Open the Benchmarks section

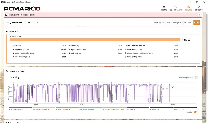coord(176,8)
